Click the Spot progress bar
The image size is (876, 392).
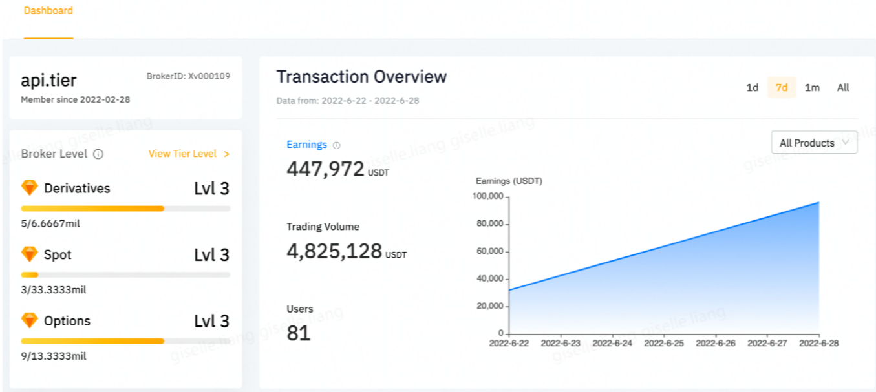(x=125, y=275)
